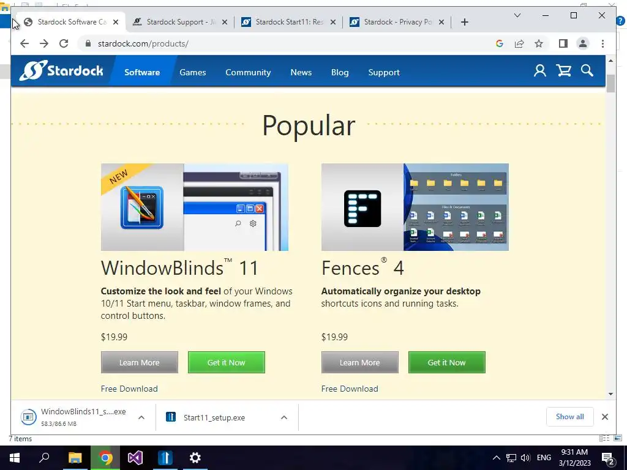Click the site search magnifier icon
Screen dimensions: 627x470
587,71
